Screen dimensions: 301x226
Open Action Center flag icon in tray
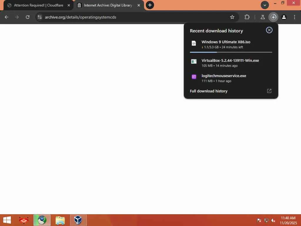pyautogui.click(x=259, y=220)
